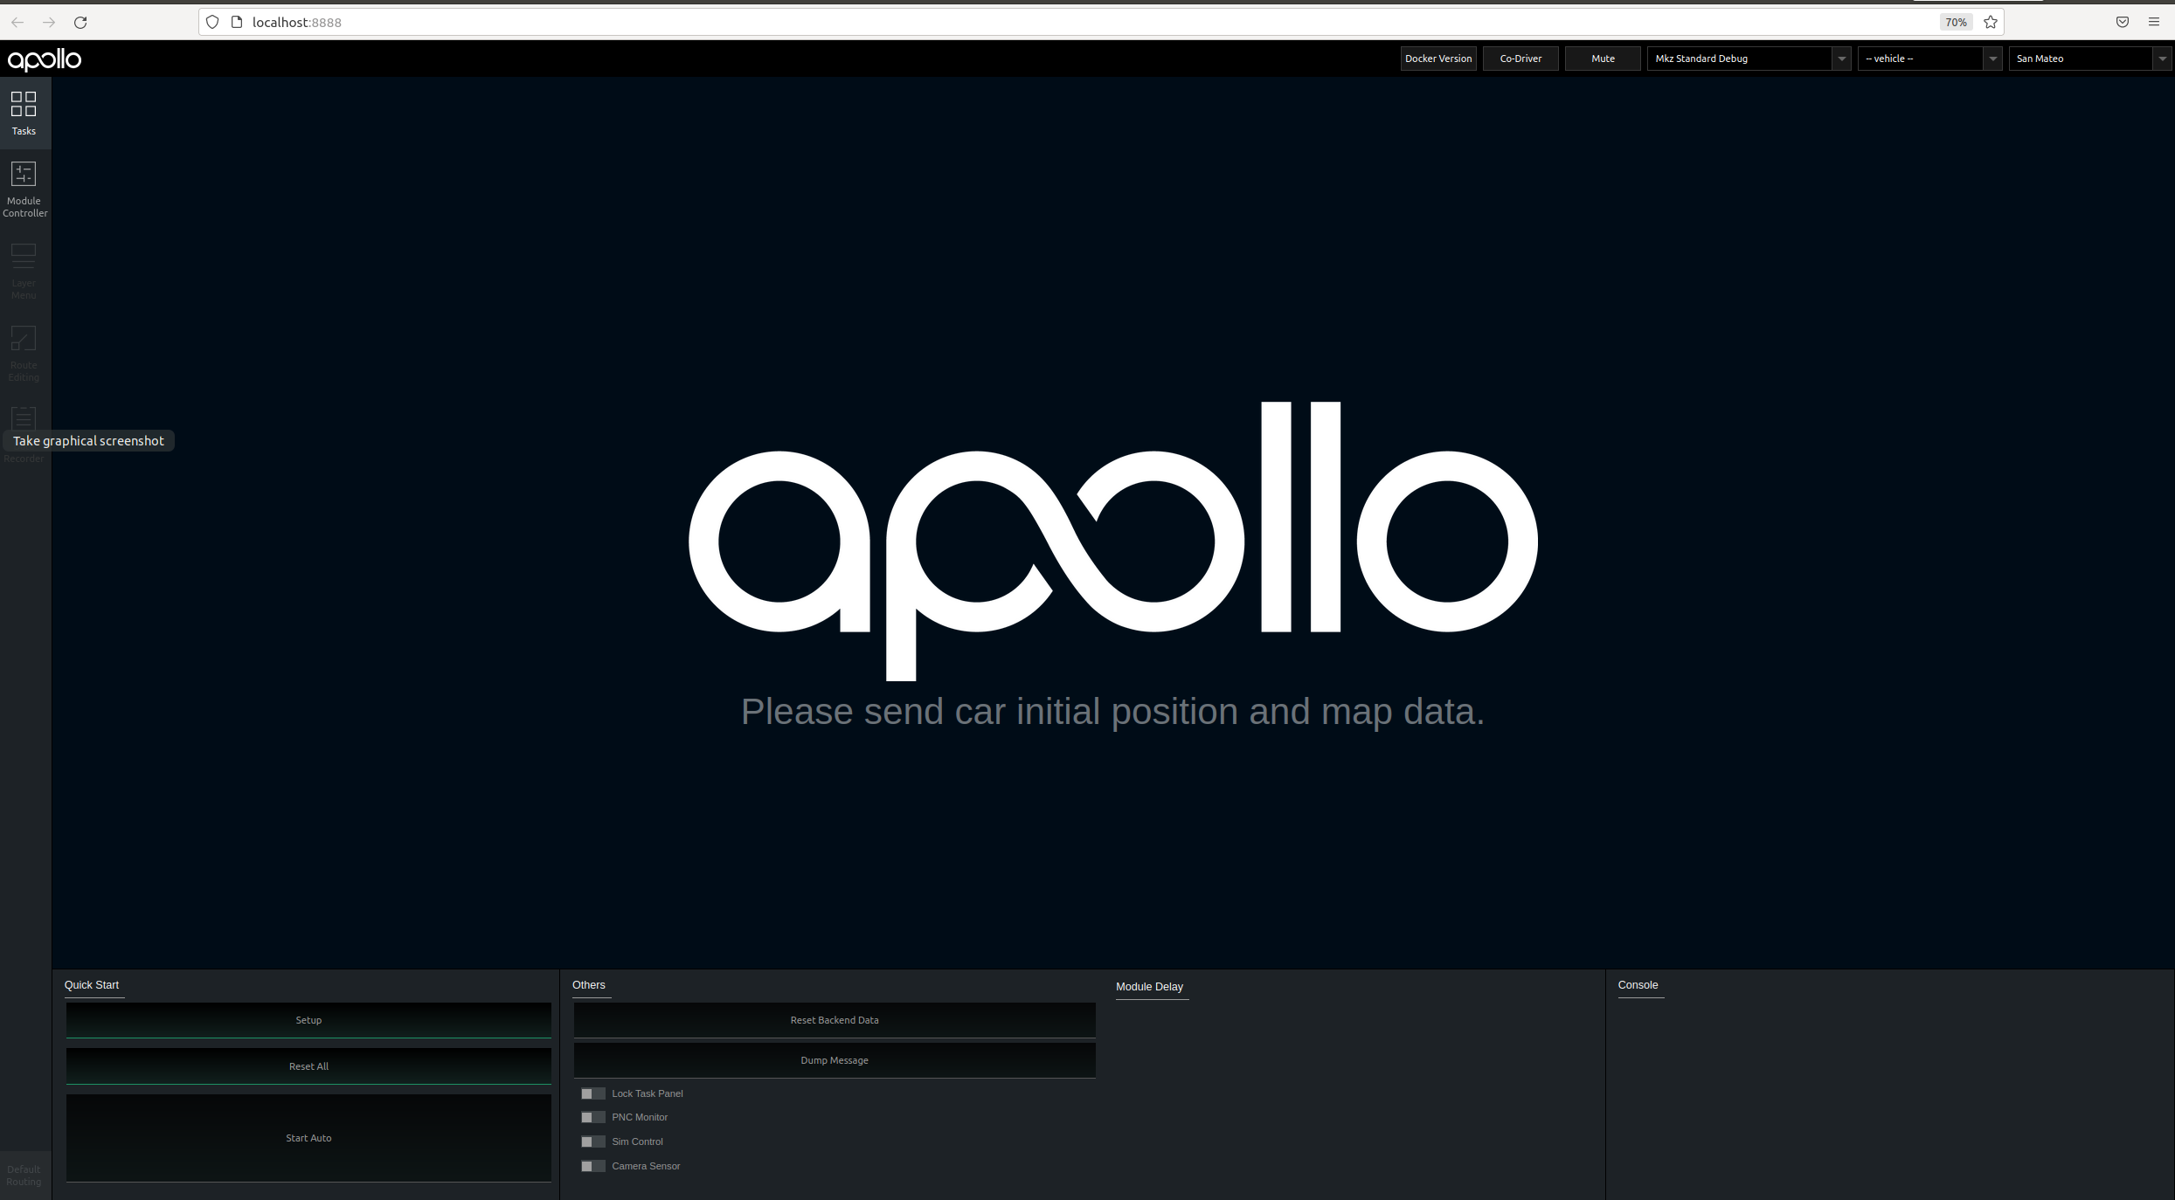Reload the page with browser refresh icon
The width and height of the screenshot is (2175, 1200).
[x=80, y=22]
